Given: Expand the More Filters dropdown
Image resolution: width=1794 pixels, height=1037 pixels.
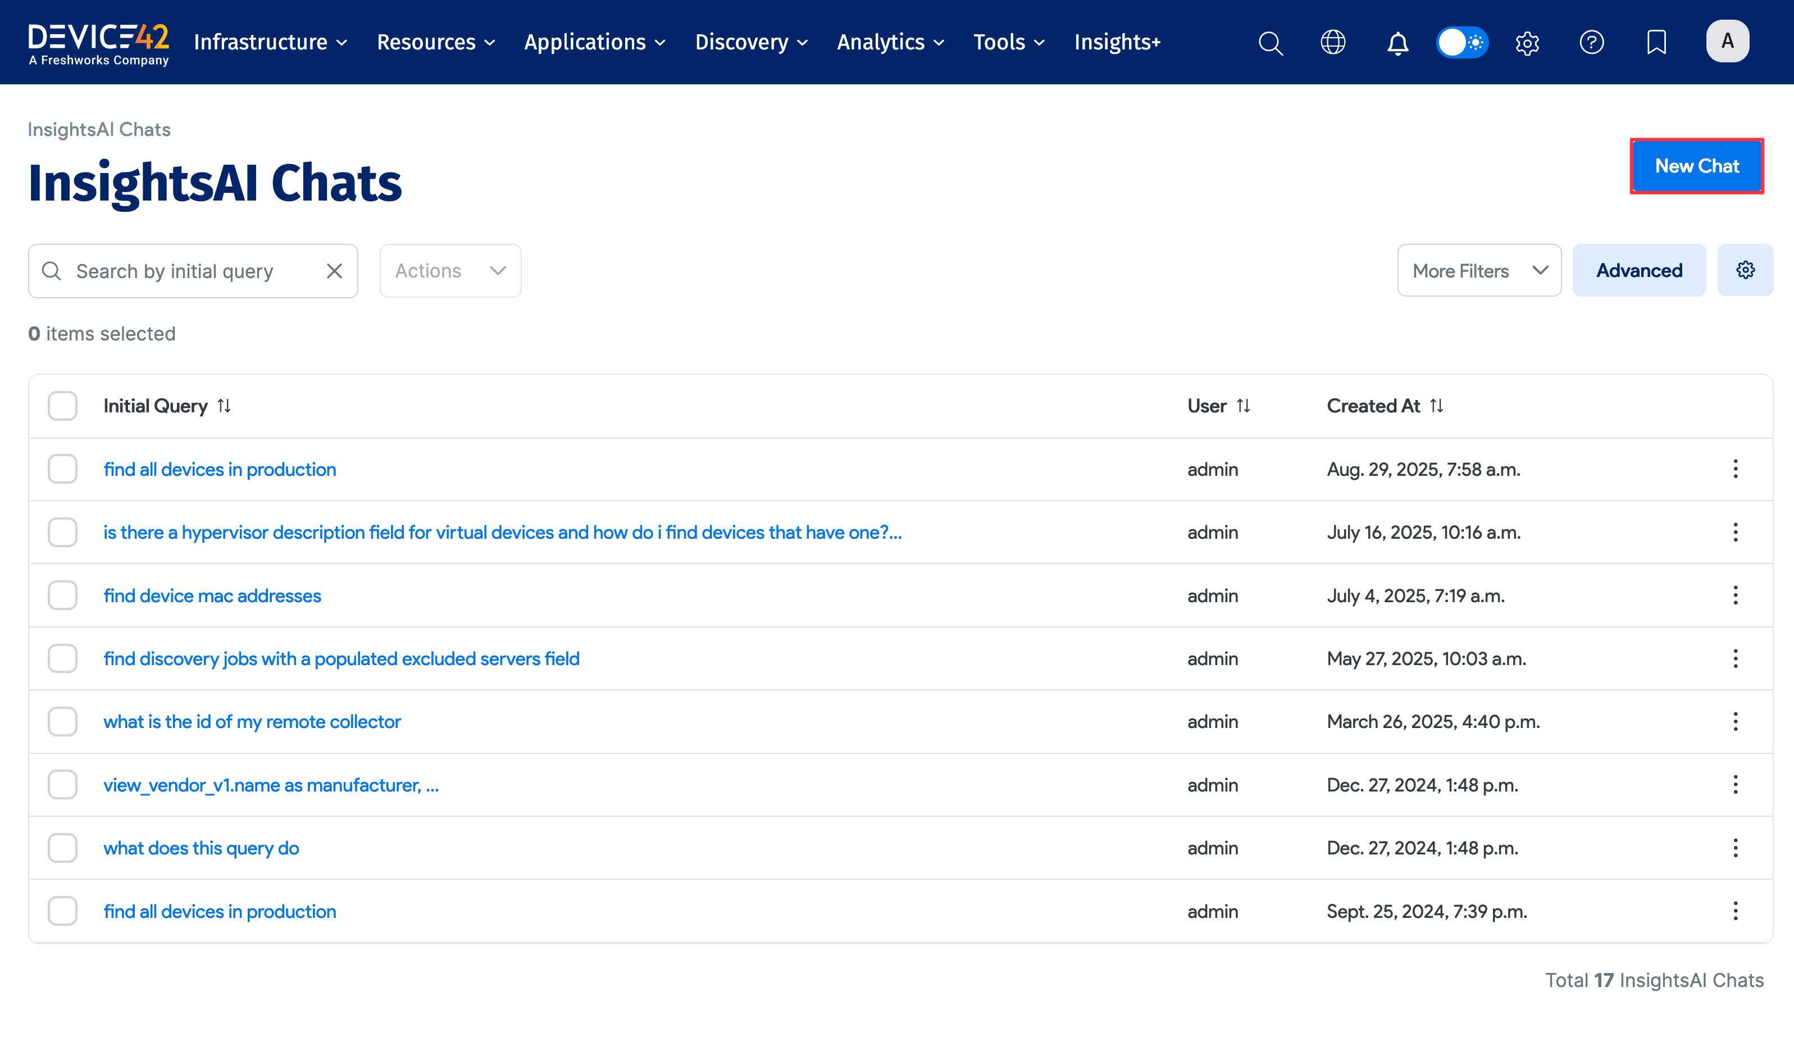Looking at the screenshot, I should 1479,270.
